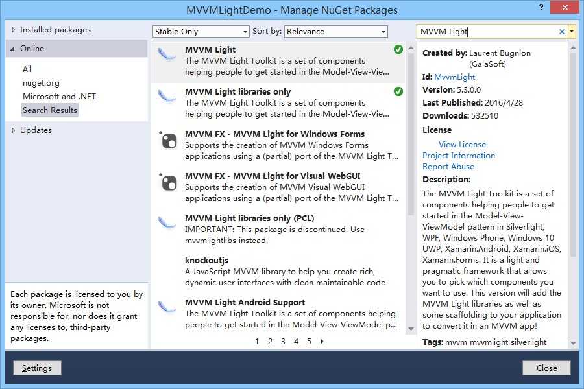Open the search box dropdown arrow

pyautogui.click(x=572, y=32)
